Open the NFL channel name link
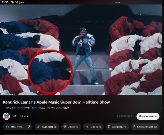The image size is (164, 135). pyautogui.click(x=15, y=116)
